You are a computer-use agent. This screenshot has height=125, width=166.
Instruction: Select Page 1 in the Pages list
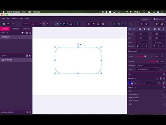(16, 37)
